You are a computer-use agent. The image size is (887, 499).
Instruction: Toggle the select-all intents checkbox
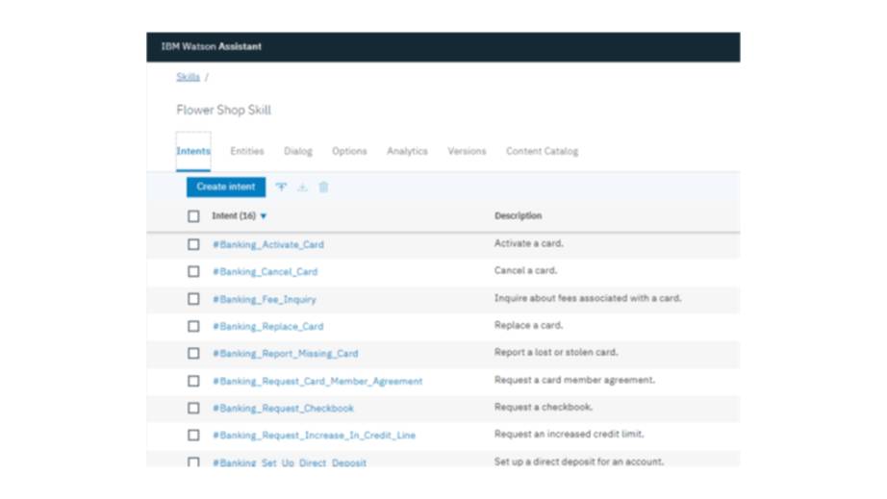tap(193, 216)
